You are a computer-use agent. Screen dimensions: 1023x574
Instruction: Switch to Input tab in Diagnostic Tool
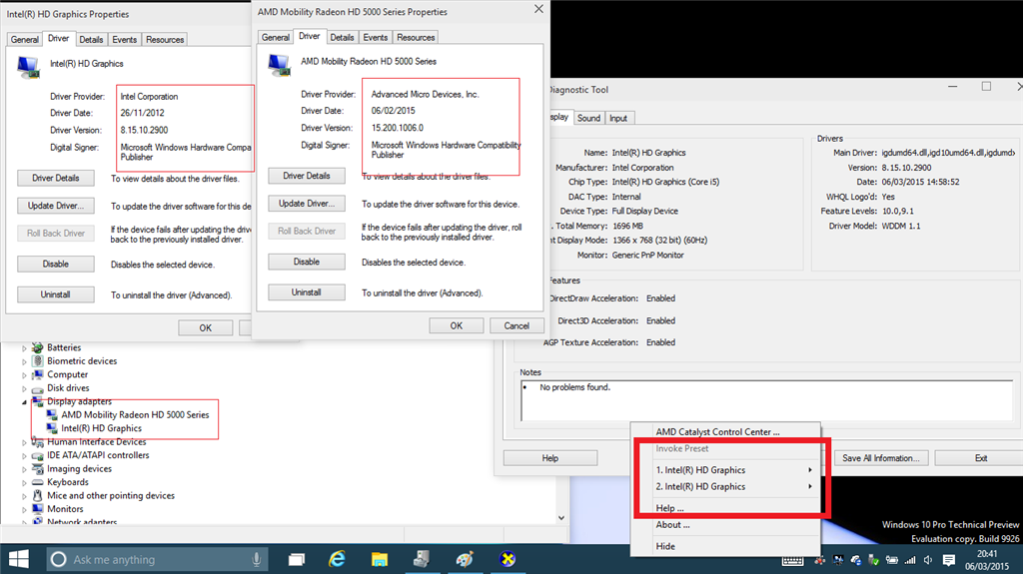(x=617, y=118)
